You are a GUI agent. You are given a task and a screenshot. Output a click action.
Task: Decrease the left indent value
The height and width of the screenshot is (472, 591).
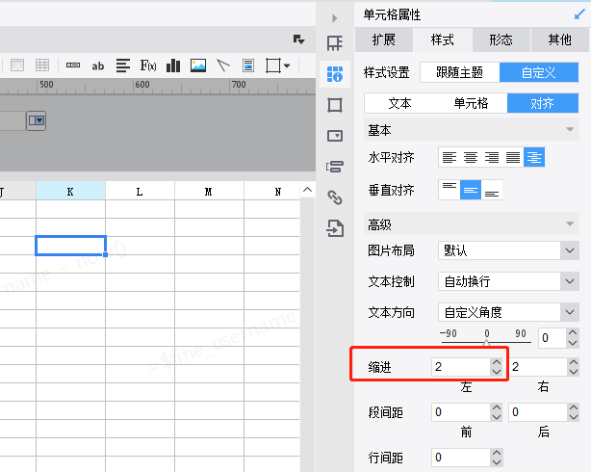[x=497, y=372]
